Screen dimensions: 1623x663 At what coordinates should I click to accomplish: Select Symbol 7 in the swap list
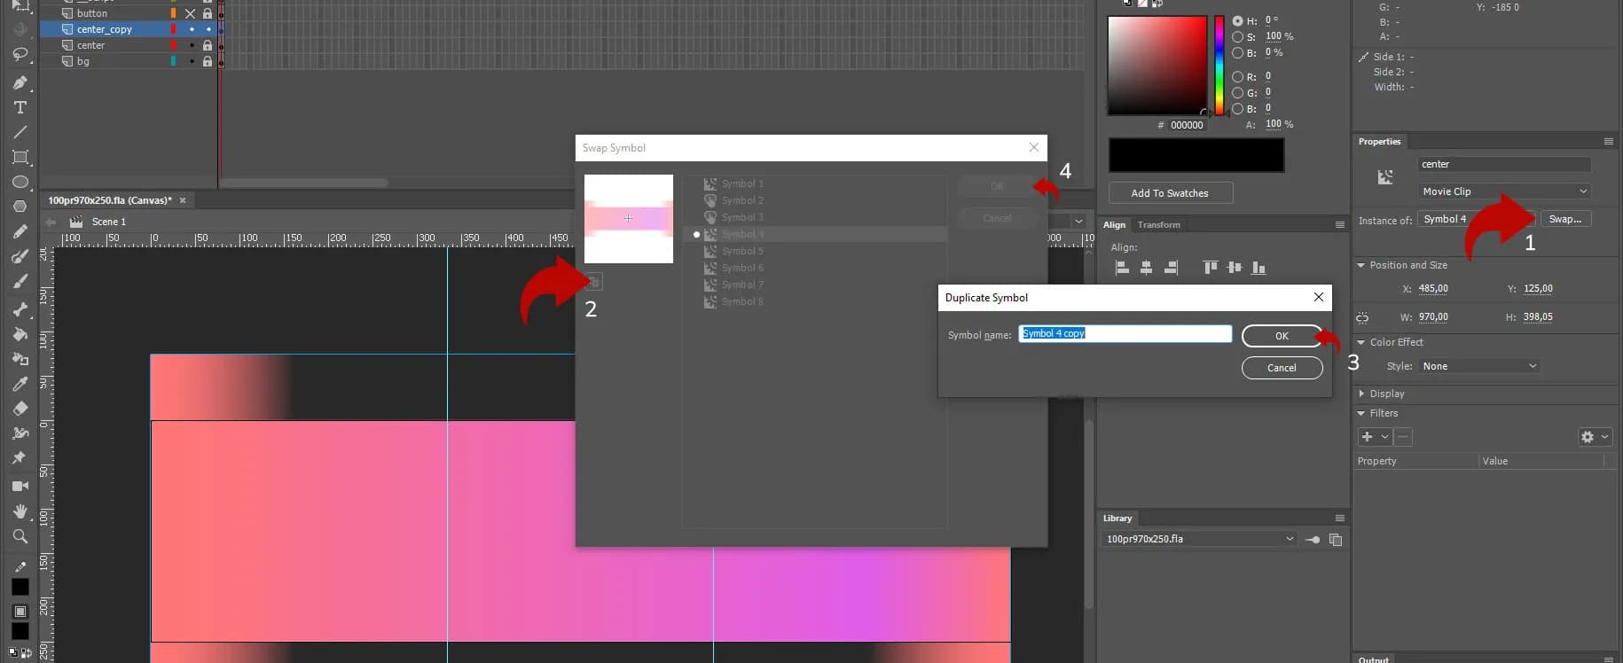814,285
